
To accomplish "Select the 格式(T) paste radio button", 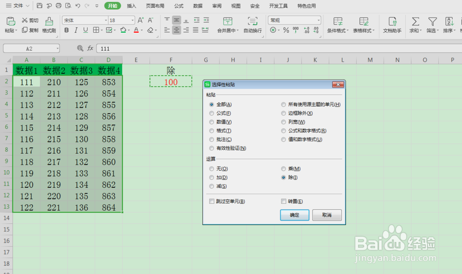I will 212,131.
